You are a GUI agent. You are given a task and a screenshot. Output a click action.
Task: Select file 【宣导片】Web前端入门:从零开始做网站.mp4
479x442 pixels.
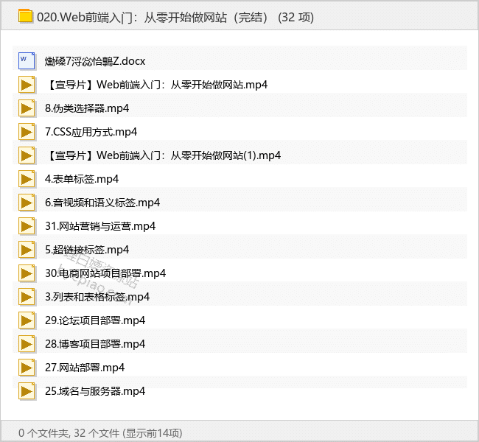point(156,85)
